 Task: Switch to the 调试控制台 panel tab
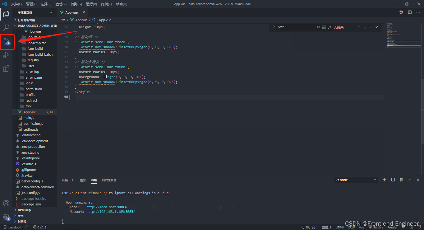coord(109,180)
